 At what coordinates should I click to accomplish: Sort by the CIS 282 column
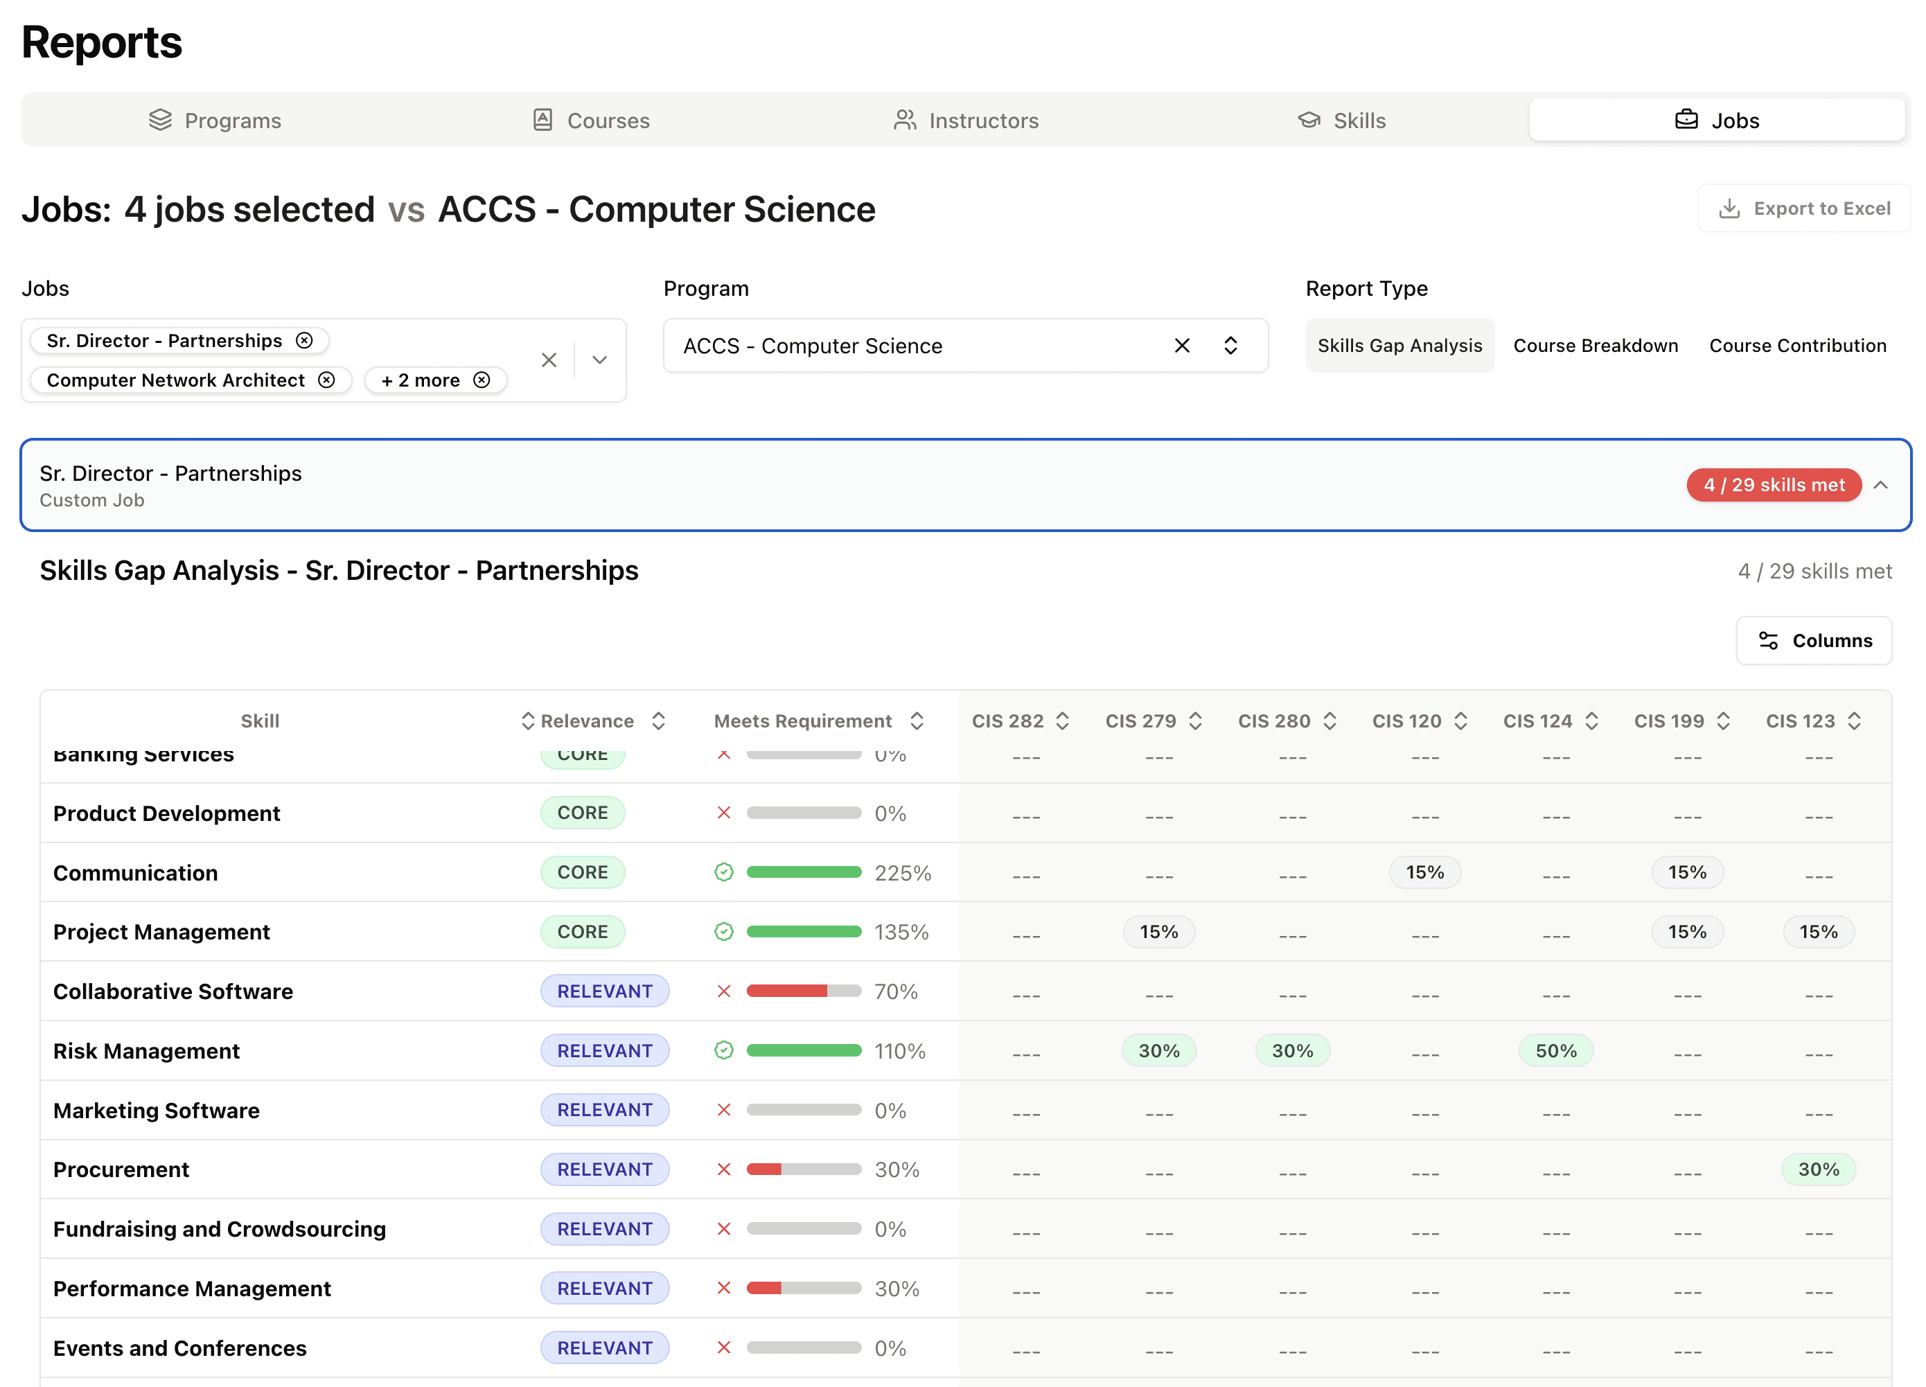coord(1062,721)
